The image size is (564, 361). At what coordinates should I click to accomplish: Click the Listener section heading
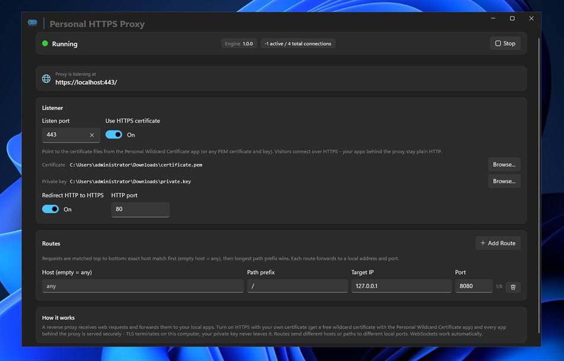click(52, 108)
